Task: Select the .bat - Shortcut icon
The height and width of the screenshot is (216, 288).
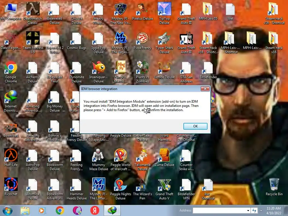Action: click(208, 189)
